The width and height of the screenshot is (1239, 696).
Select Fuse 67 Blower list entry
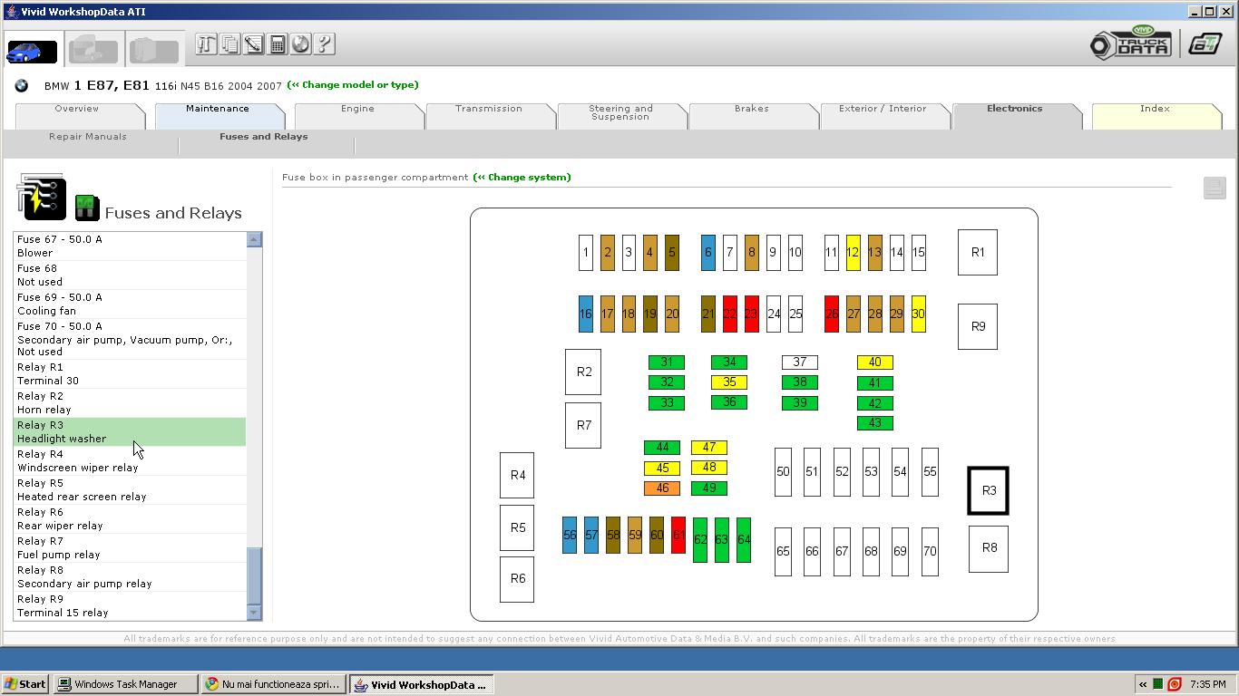(130, 246)
